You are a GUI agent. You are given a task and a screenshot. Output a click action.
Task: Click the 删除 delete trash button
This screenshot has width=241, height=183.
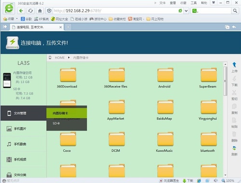point(234,137)
